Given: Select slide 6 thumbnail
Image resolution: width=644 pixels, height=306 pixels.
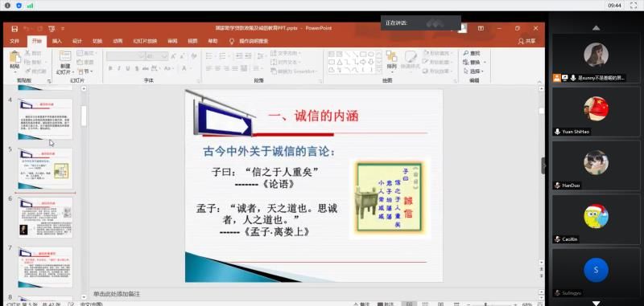Looking at the screenshot, I should (45, 218).
